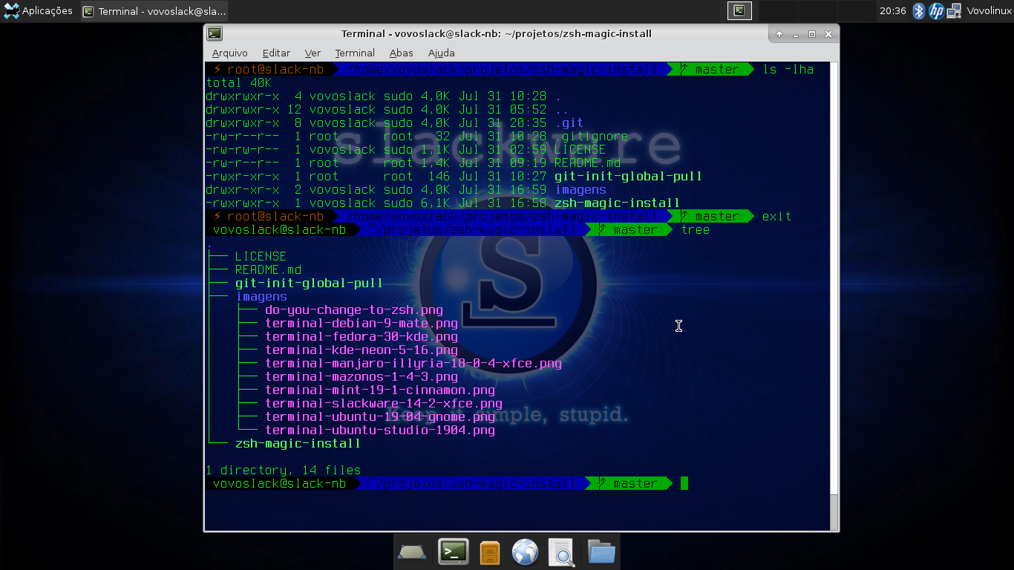Click 'do-you-change-to-zsh.png' in tree
Image resolution: width=1014 pixels, height=570 pixels.
click(x=354, y=310)
